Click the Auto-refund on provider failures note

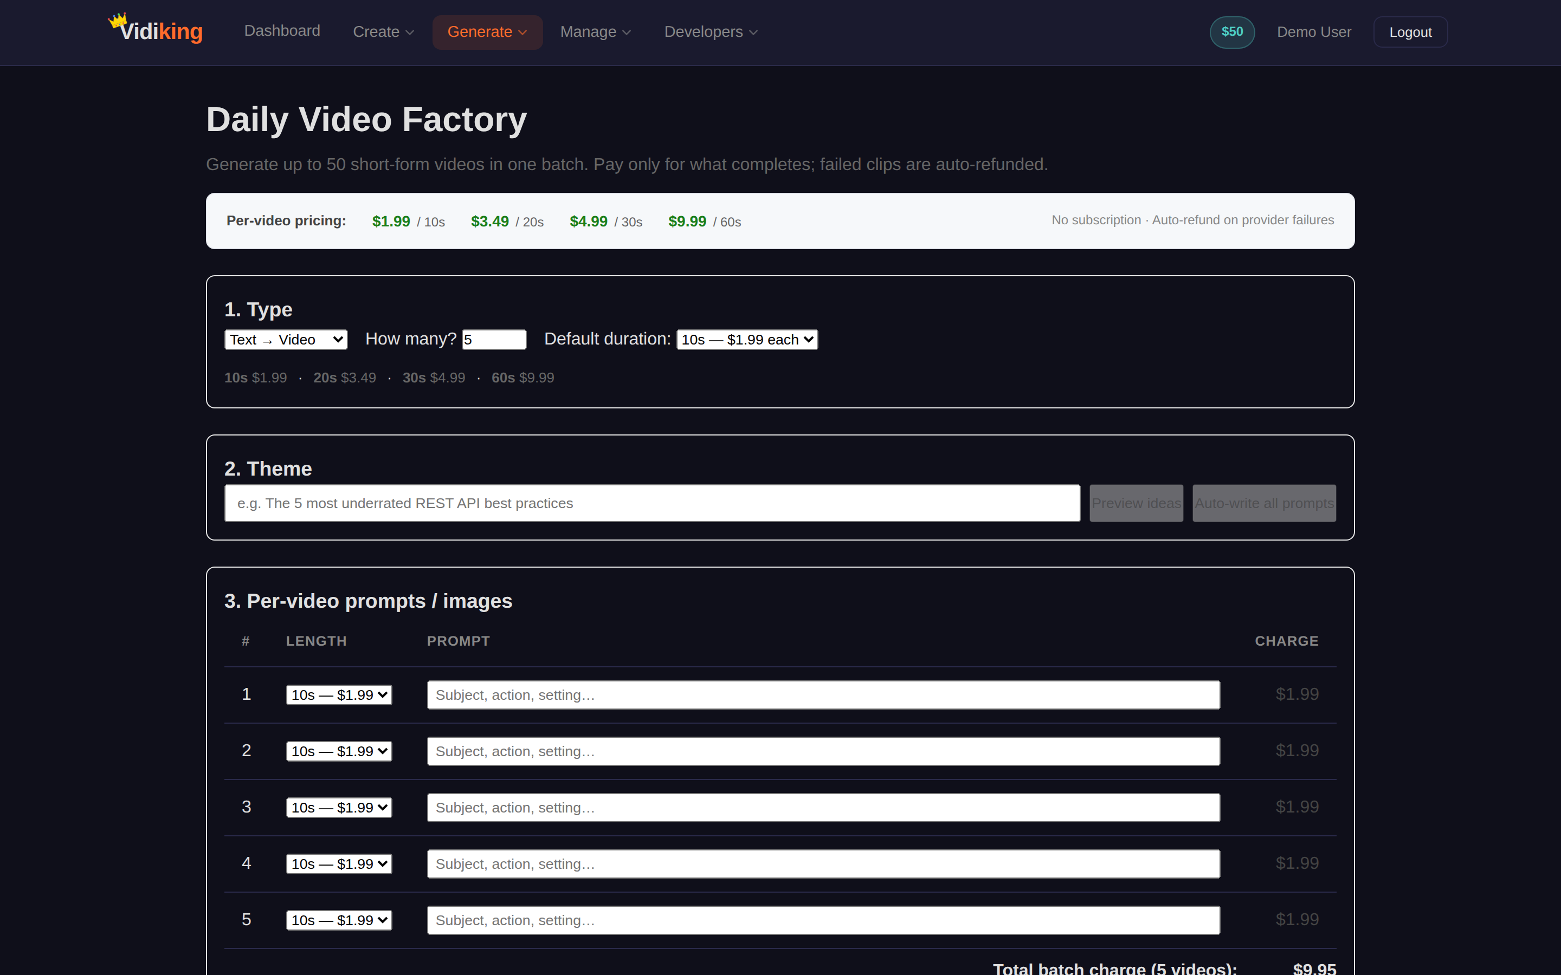coord(1242,220)
